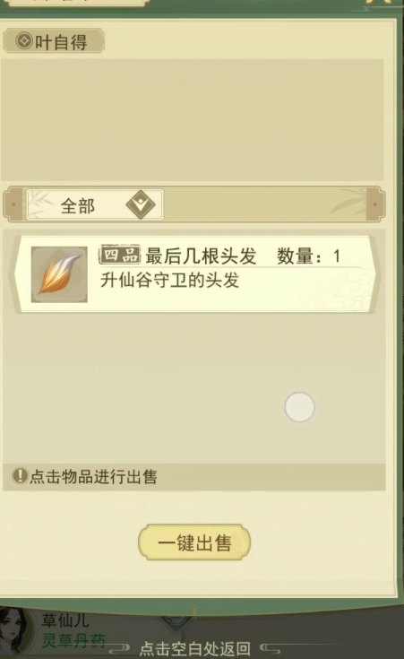Click the coin icon beside 叶自得
This screenshot has width=404, height=659.
pyautogui.click(x=24, y=41)
